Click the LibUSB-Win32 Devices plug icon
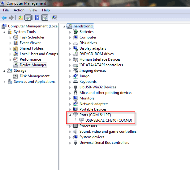This screenshot has height=170, width=190. tap(76, 87)
